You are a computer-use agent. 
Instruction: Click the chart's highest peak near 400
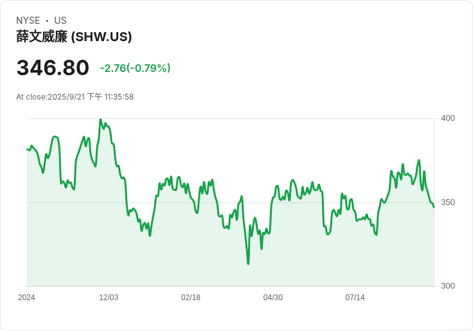tap(101, 120)
